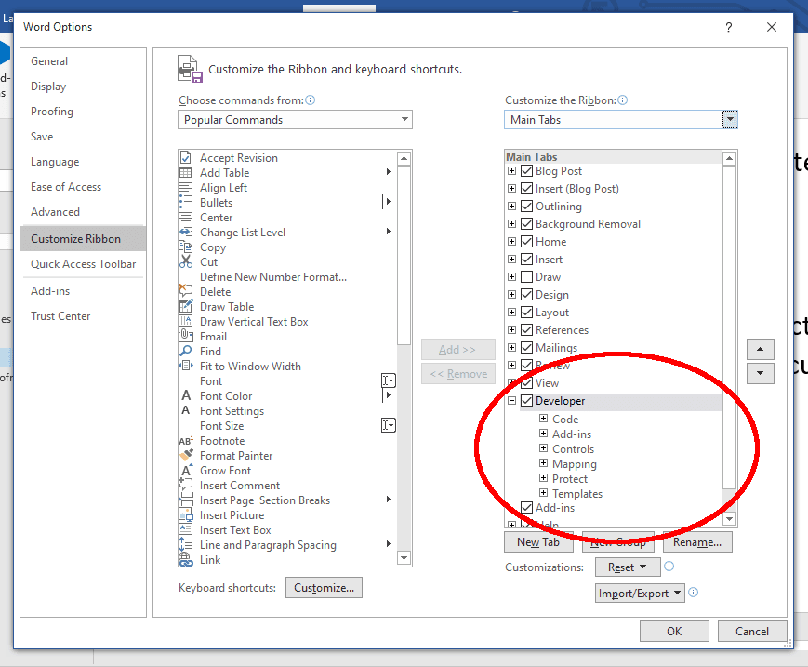Click the Align Left icon
This screenshot has height=667, width=808.
[x=186, y=188]
